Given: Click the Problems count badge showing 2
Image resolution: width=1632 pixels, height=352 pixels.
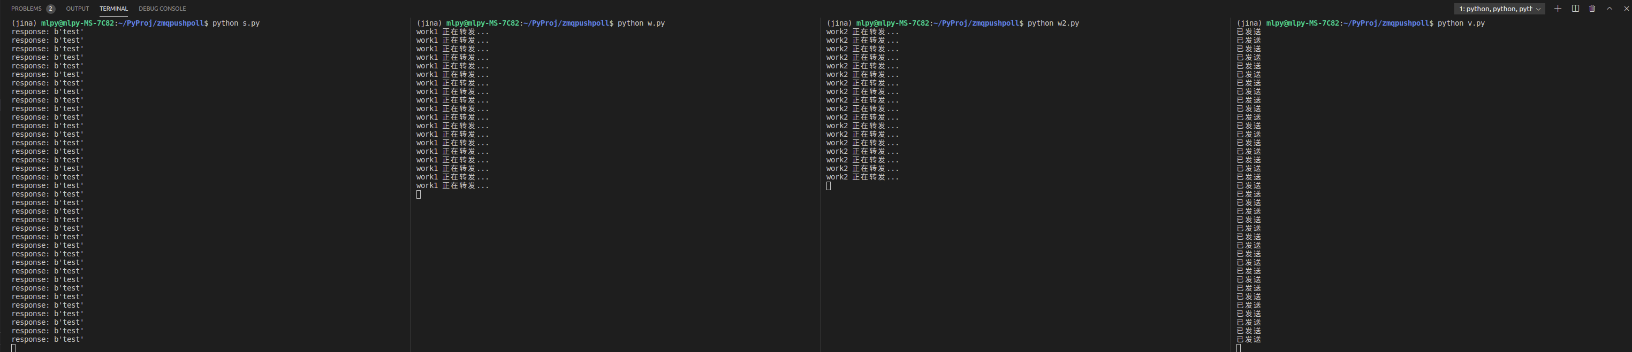Looking at the screenshot, I should click(51, 9).
